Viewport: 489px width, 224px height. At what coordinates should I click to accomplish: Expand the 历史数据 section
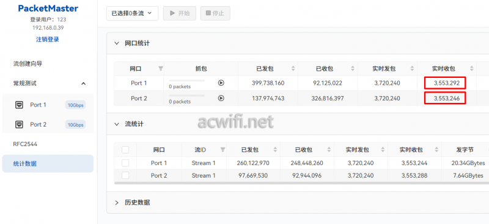click(x=117, y=203)
